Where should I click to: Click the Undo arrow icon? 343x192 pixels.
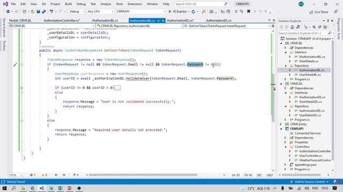(51, 12)
